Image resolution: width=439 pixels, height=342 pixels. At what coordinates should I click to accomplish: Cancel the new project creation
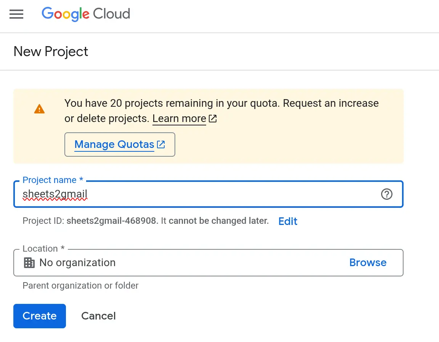tap(98, 316)
